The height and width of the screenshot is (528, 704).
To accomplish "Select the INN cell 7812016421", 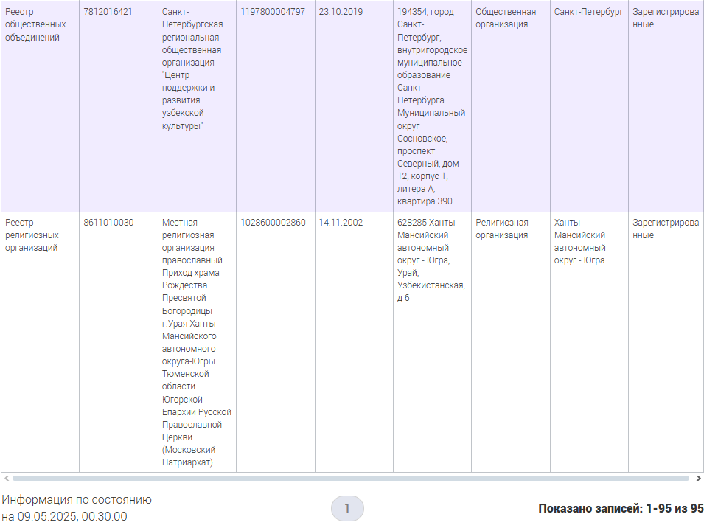I will click(x=108, y=12).
